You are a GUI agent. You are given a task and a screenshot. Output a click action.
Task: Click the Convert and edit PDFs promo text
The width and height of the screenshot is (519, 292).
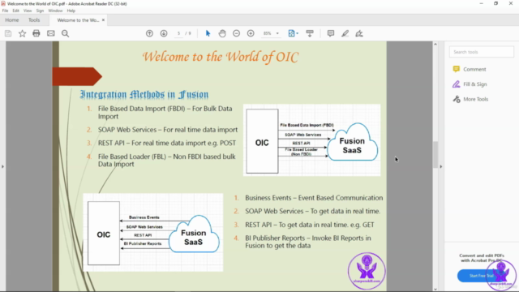(x=481, y=258)
